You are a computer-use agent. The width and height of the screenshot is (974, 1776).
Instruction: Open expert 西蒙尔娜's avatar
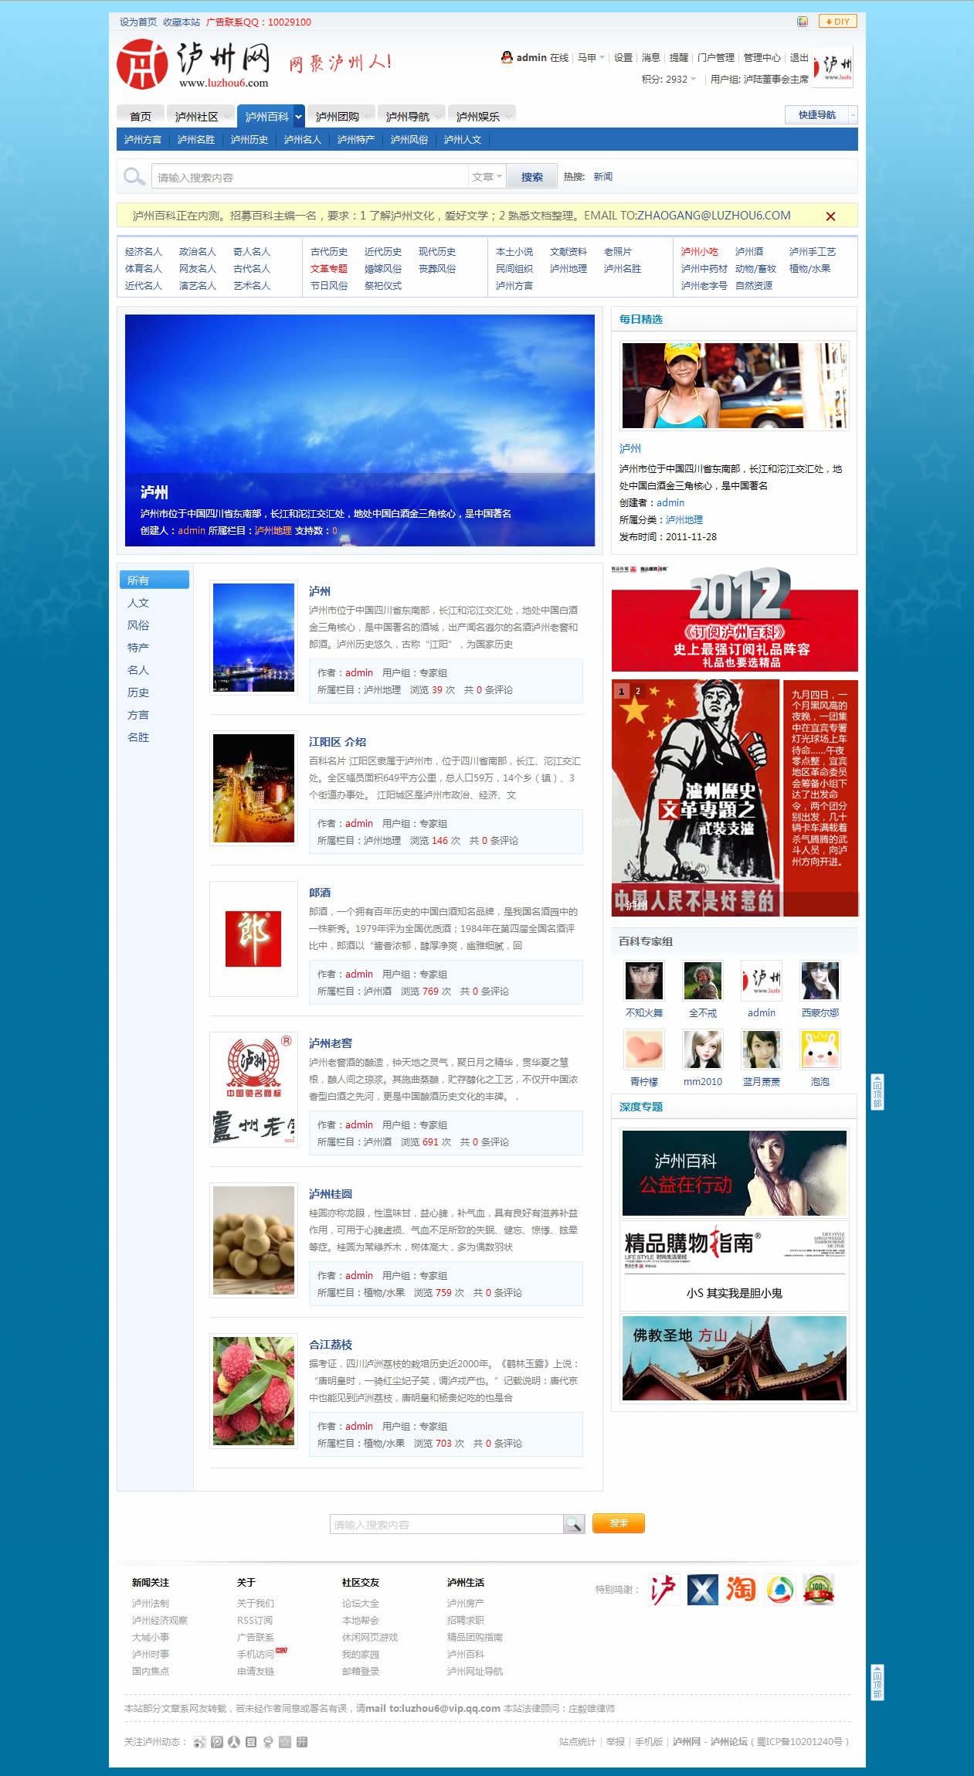[x=820, y=981]
